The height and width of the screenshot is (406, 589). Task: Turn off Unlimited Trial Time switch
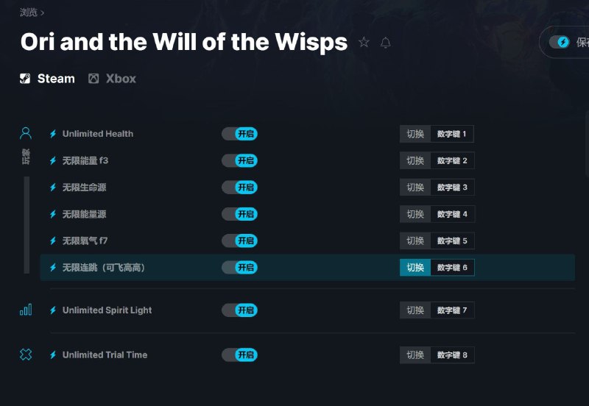coord(239,355)
